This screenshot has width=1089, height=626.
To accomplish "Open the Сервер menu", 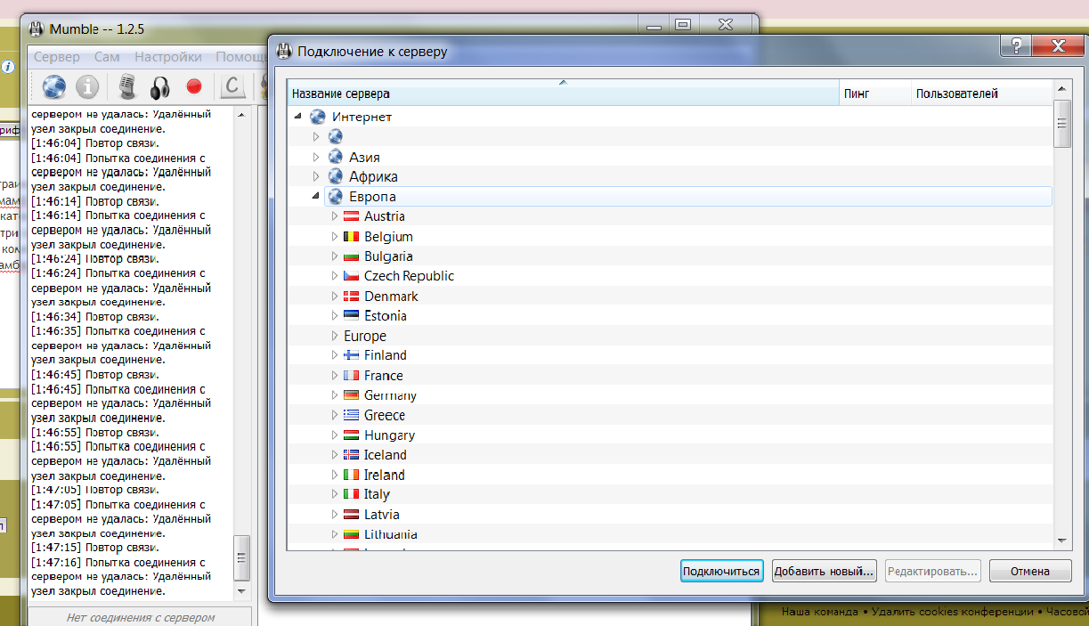I will (56, 57).
